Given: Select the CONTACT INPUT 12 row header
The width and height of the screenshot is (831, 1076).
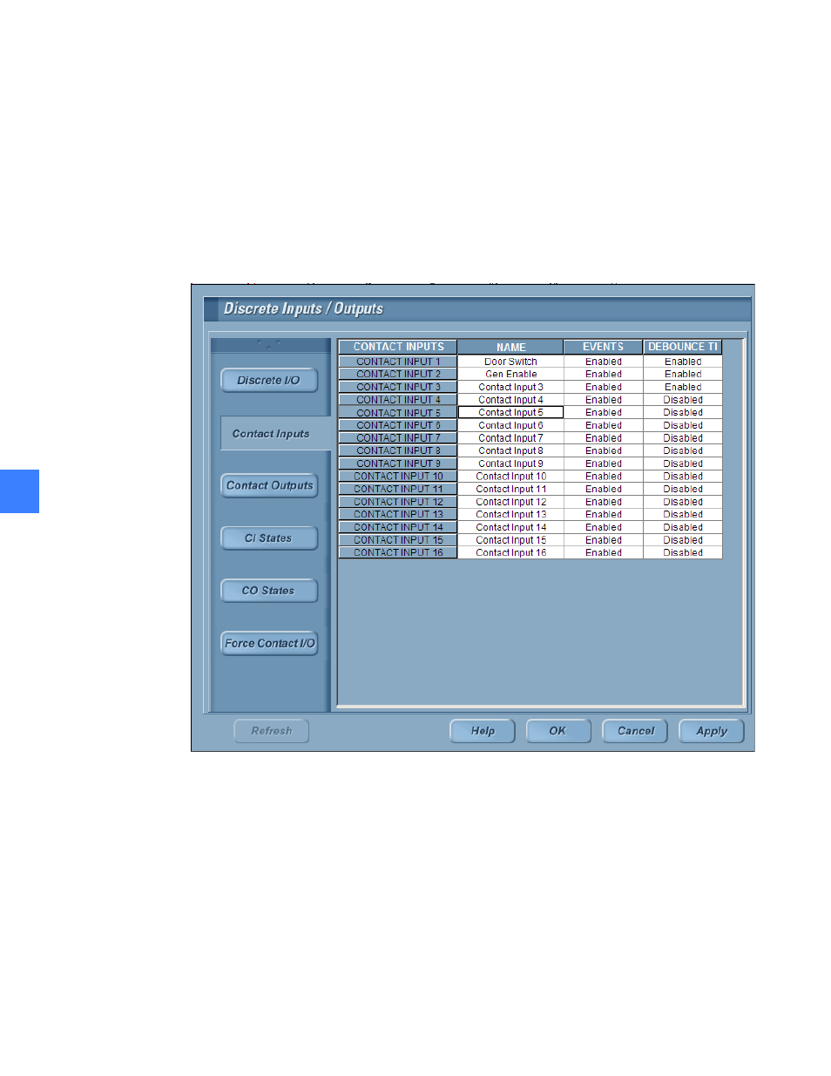Looking at the screenshot, I should (x=398, y=502).
